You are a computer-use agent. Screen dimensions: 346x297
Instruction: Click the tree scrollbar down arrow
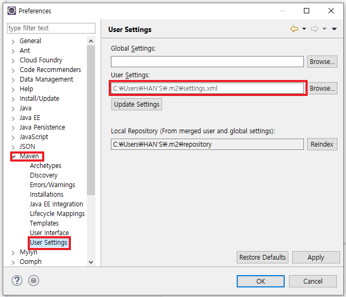[x=91, y=262]
